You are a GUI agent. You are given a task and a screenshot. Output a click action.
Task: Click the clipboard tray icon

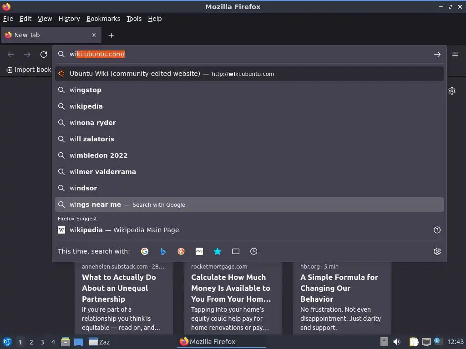pos(414,342)
